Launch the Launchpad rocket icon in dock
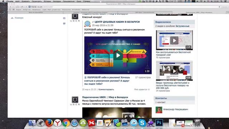 tap(40, 123)
